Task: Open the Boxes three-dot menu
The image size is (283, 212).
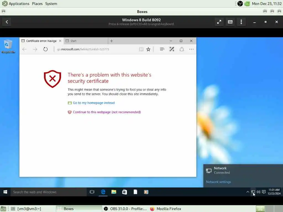Action: coord(241,22)
